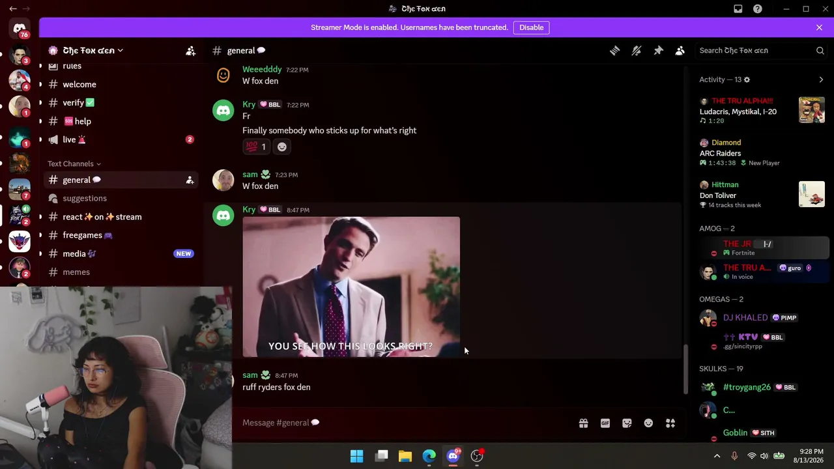
Task: Click the server header invite people icon
Action: (x=191, y=50)
